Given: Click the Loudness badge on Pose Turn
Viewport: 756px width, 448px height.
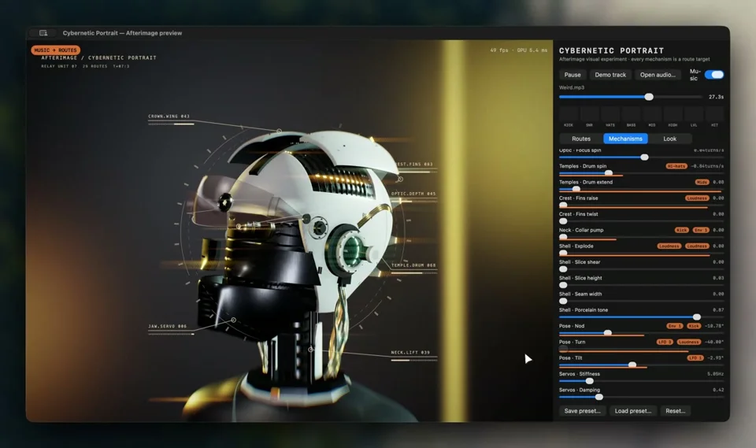Looking at the screenshot, I should pyautogui.click(x=688, y=342).
